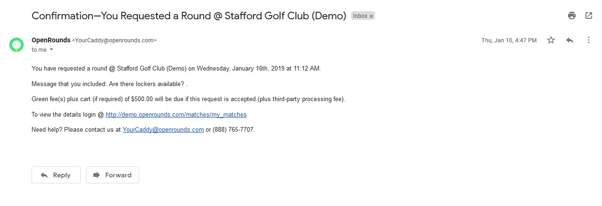Open the three-dot More options menu
Screen dimensions: 602x206
click(x=589, y=40)
